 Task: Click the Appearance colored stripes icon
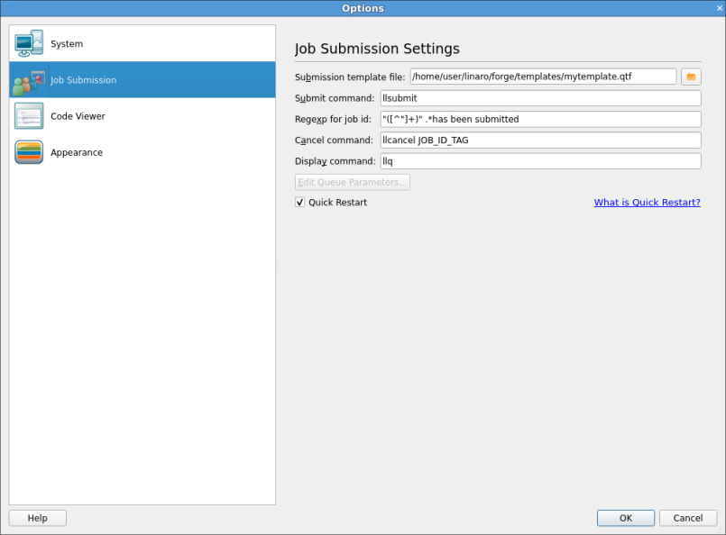coord(29,152)
